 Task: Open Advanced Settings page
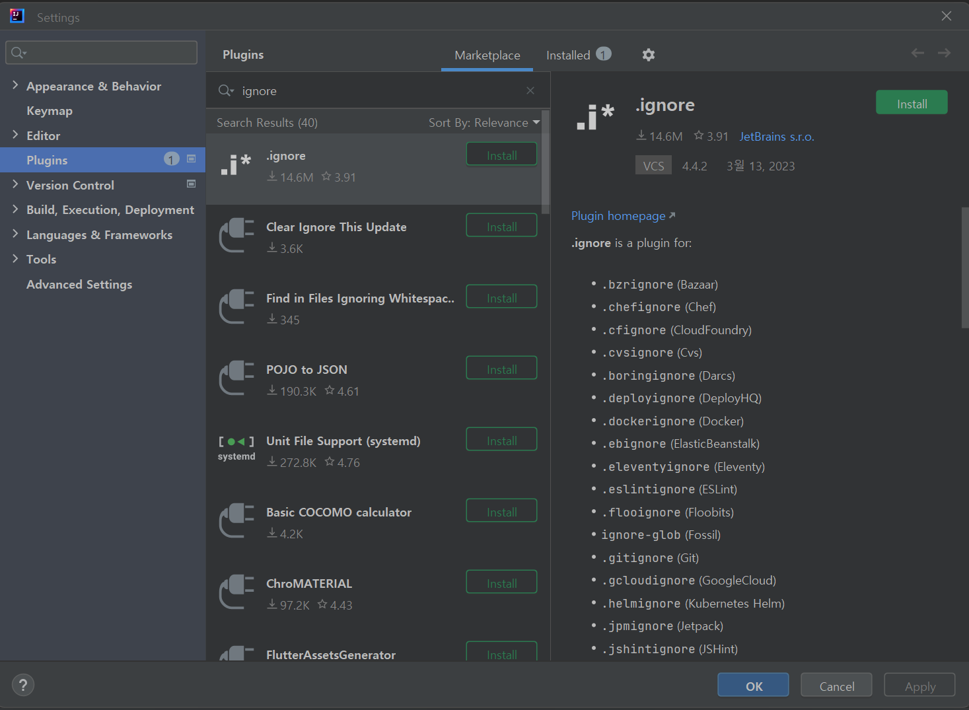click(79, 284)
